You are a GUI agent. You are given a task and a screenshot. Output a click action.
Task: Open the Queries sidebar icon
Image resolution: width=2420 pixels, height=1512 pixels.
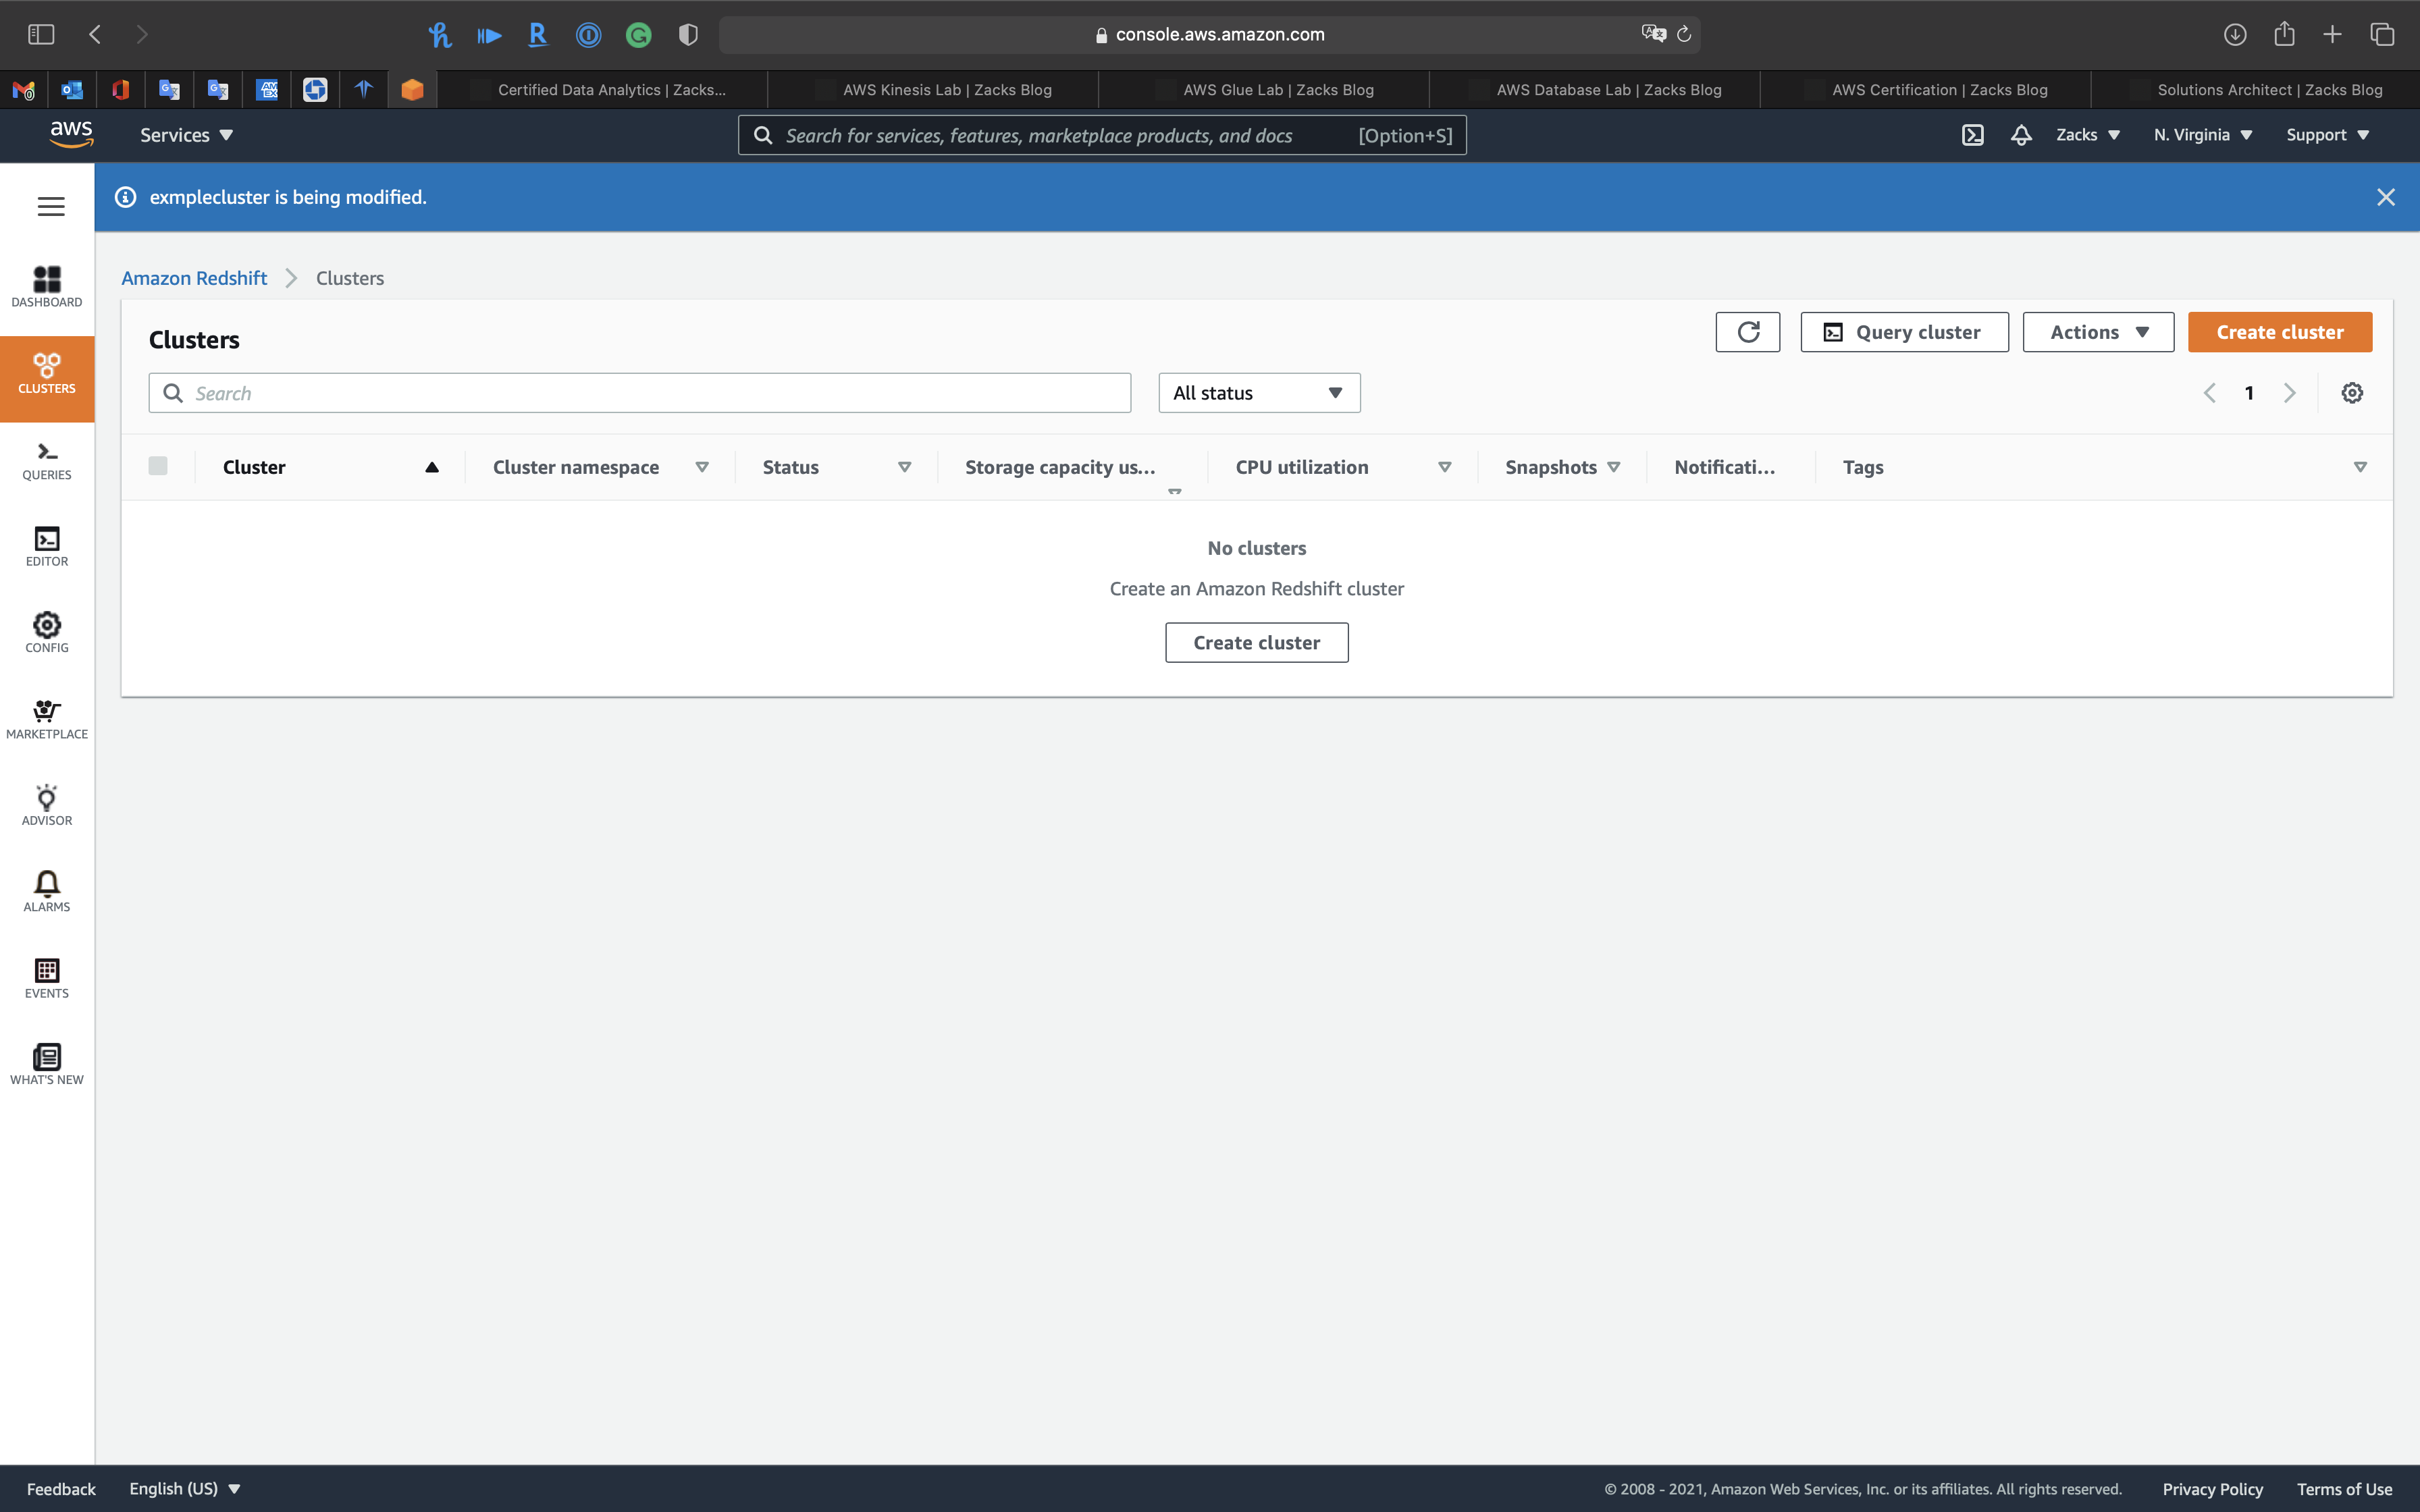click(47, 460)
